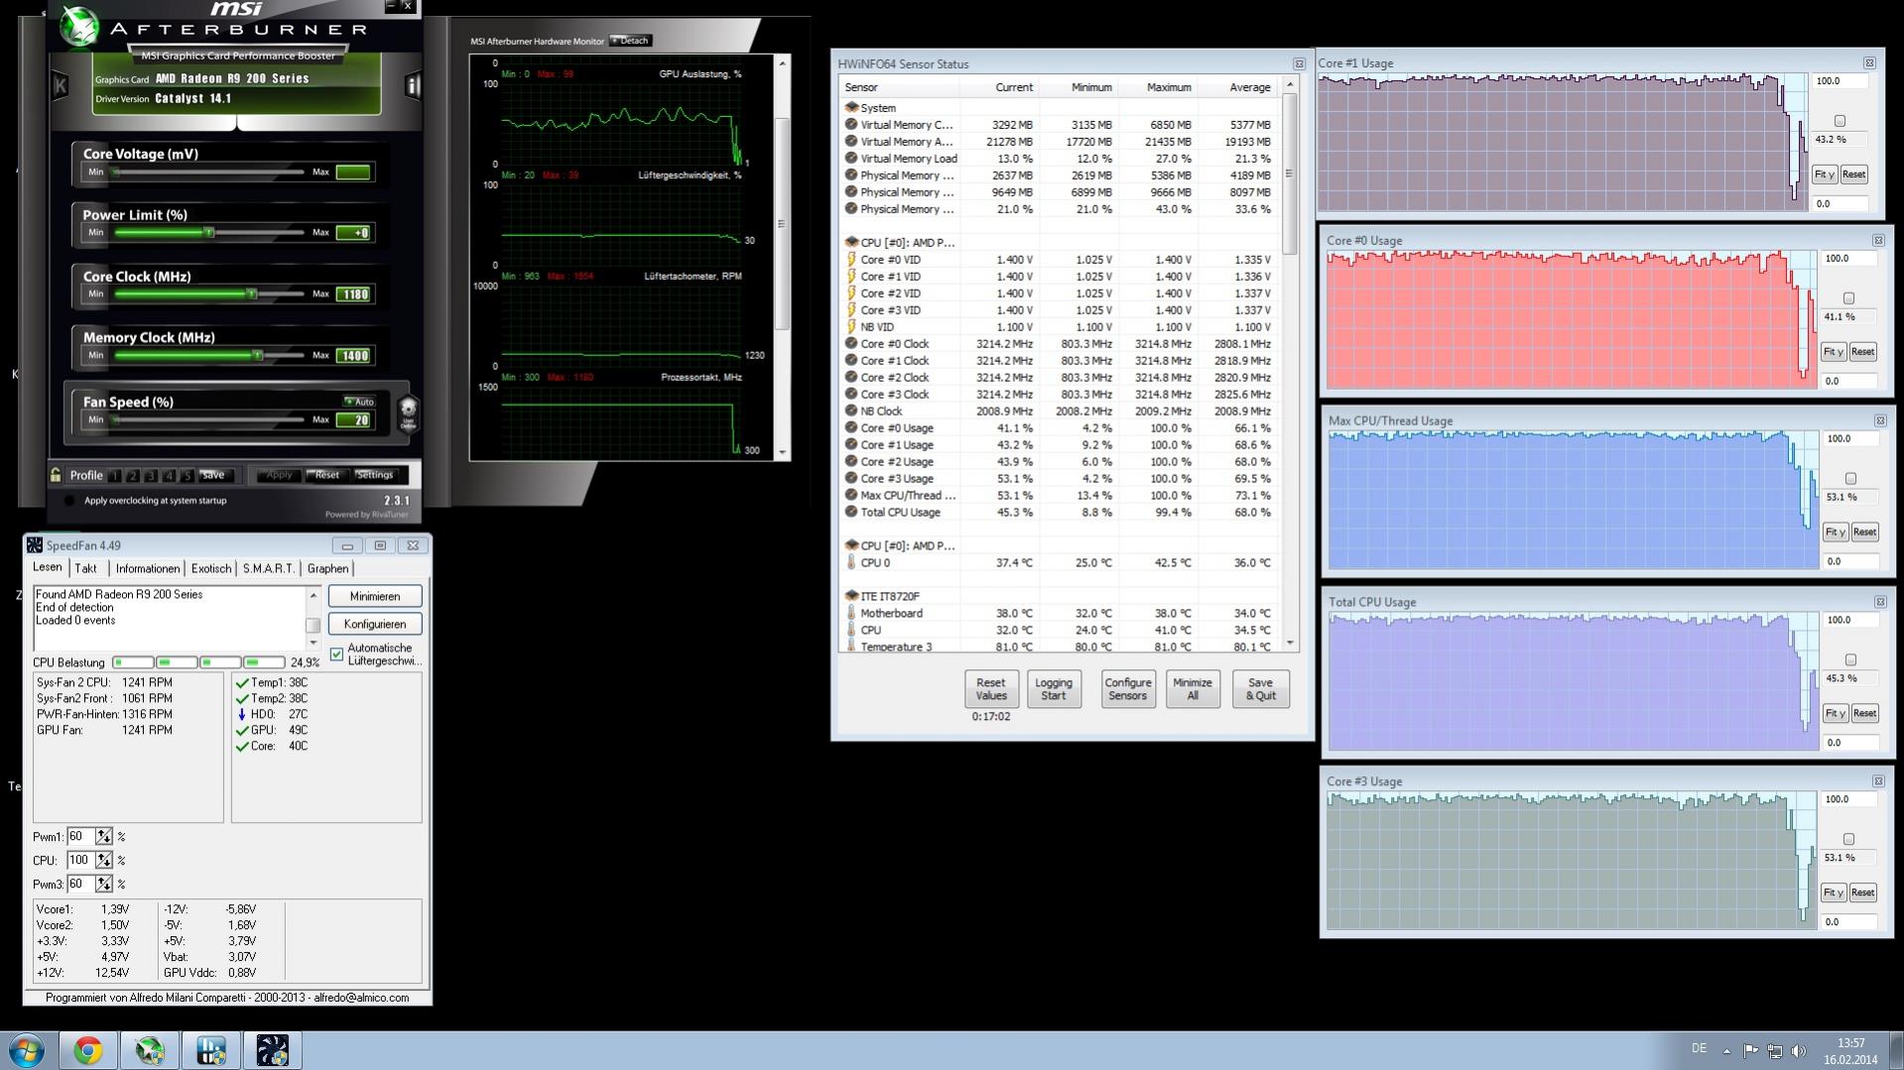Toggle the Afterburner profile lock icon
Image resolution: width=1904 pixels, height=1070 pixels.
[x=57, y=475]
